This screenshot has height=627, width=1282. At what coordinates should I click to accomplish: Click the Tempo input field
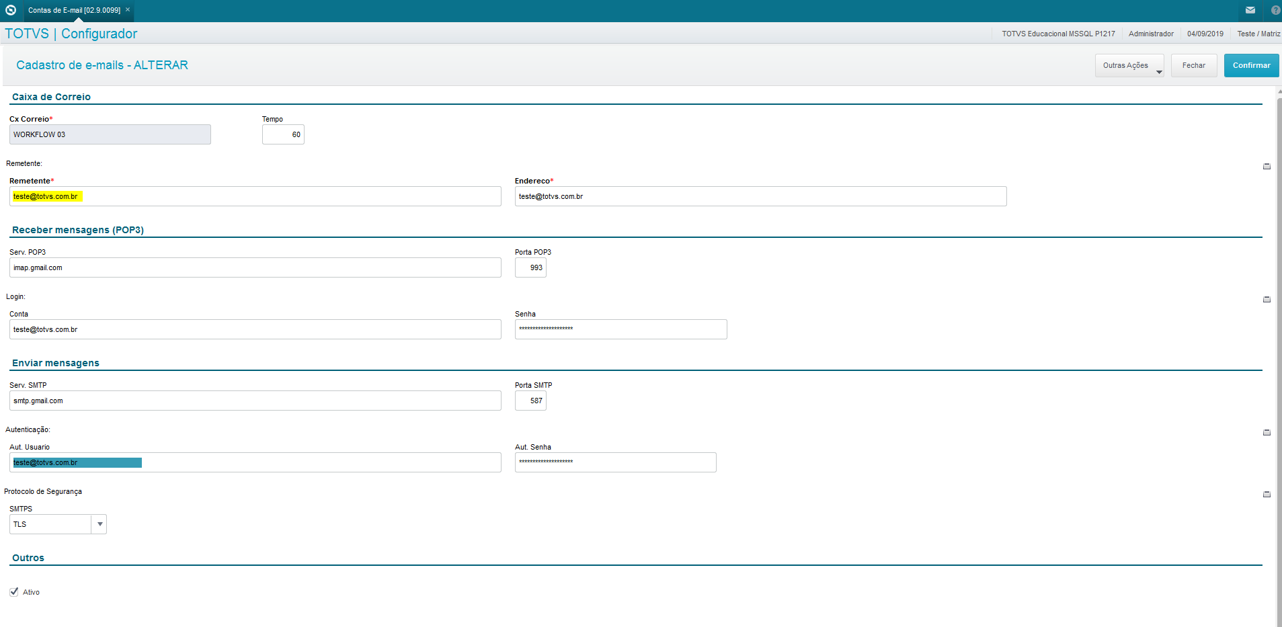point(283,134)
